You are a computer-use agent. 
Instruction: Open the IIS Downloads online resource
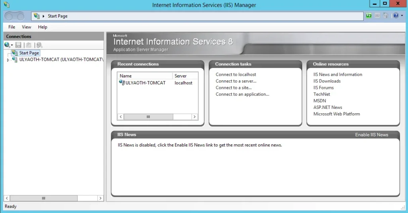327,81
